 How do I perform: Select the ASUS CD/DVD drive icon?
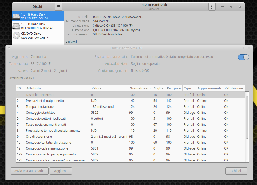coord(16,35)
